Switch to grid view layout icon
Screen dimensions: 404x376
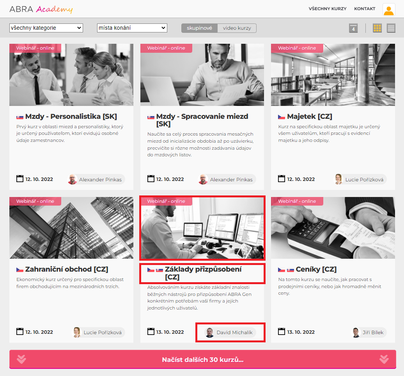click(x=377, y=28)
